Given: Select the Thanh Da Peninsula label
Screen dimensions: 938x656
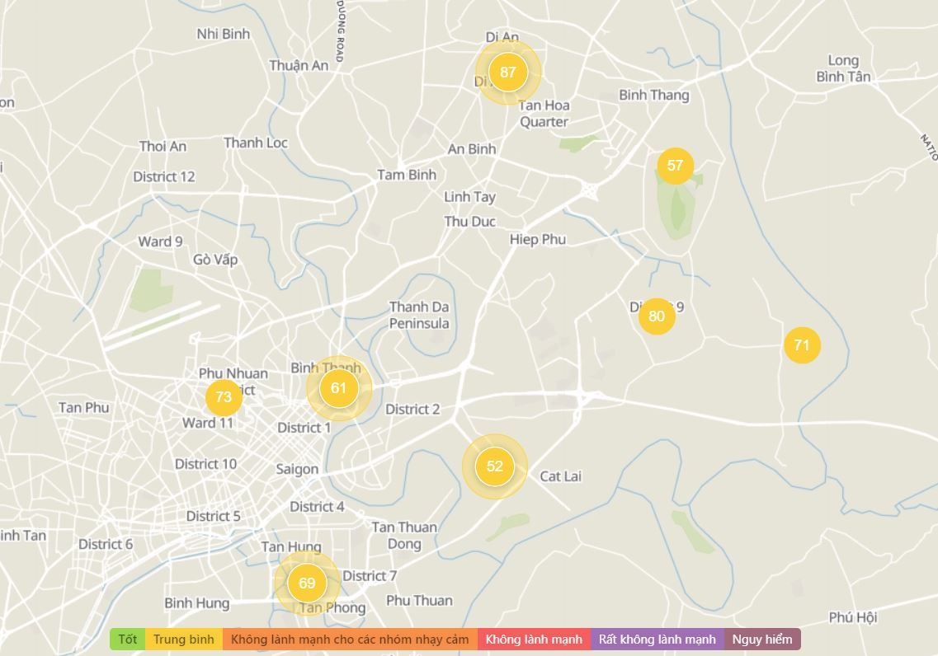Looking at the screenshot, I should point(419,316).
